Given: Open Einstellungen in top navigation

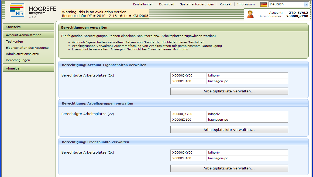Looking at the screenshot, I should tap(143, 4).
